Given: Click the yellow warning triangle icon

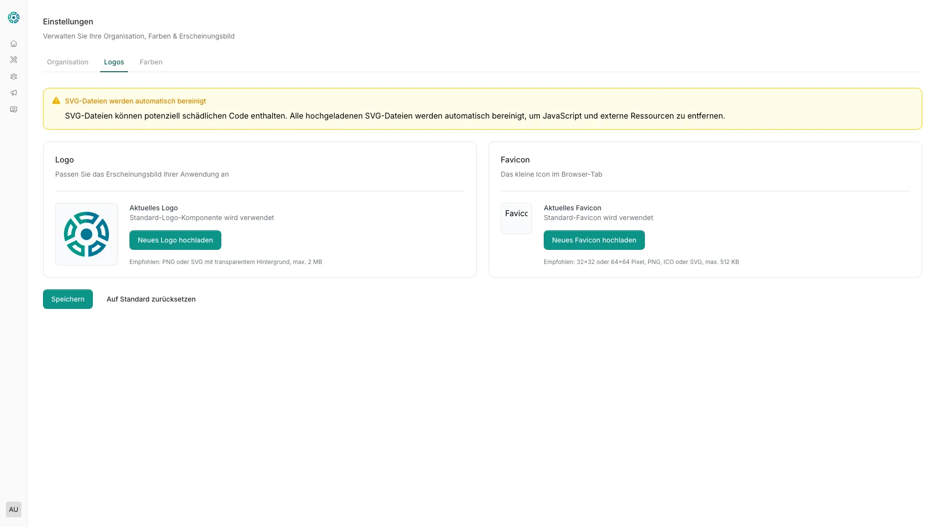Looking at the screenshot, I should pos(56,101).
